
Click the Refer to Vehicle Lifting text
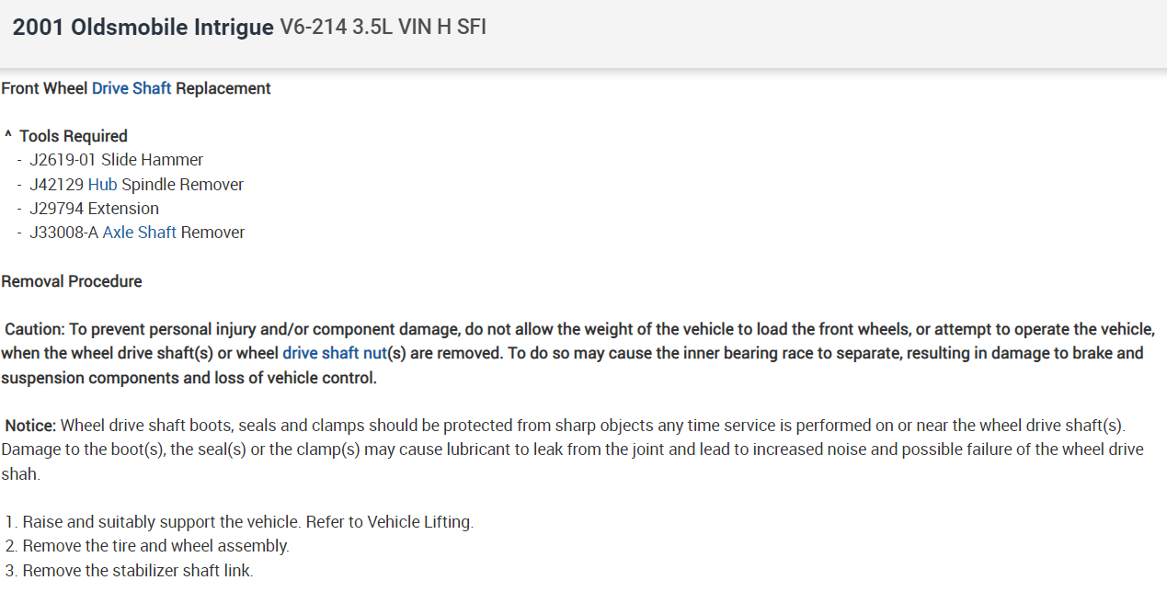tap(389, 522)
